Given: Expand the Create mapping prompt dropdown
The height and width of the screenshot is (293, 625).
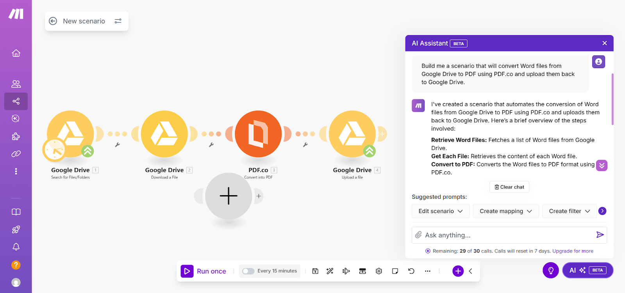Looking at the screenshot, I should 506,211.
